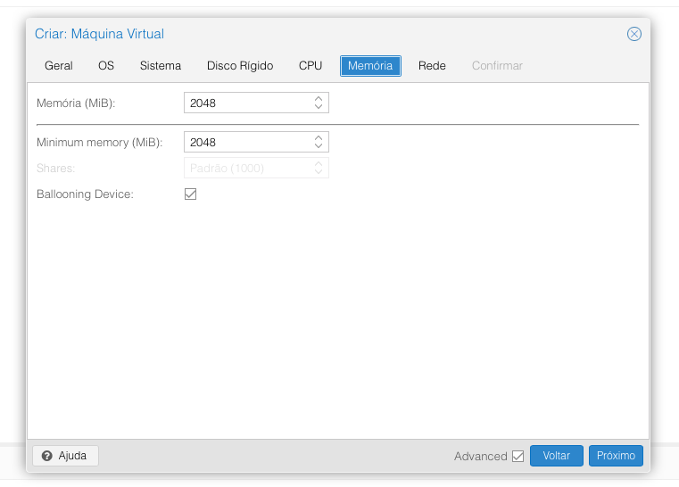
Task: Switch to the Rede tab
Action: coord(432,66)
